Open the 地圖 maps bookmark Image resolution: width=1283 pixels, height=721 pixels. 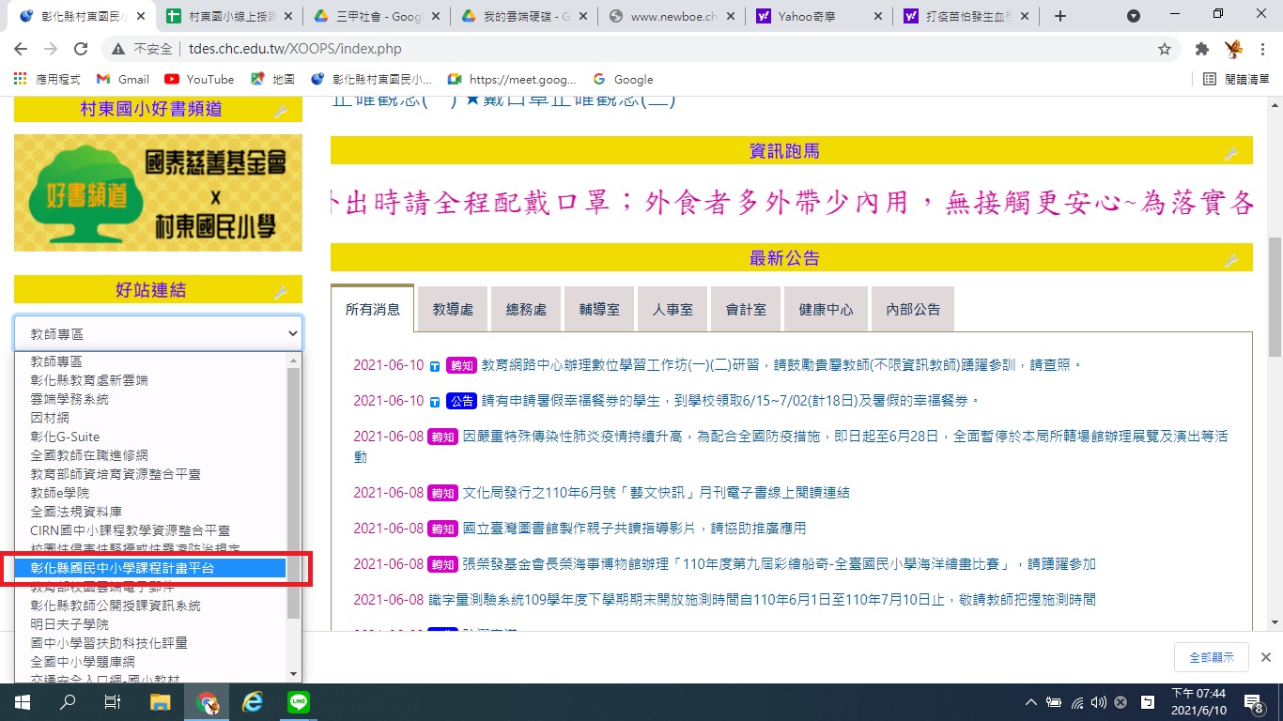272,80
